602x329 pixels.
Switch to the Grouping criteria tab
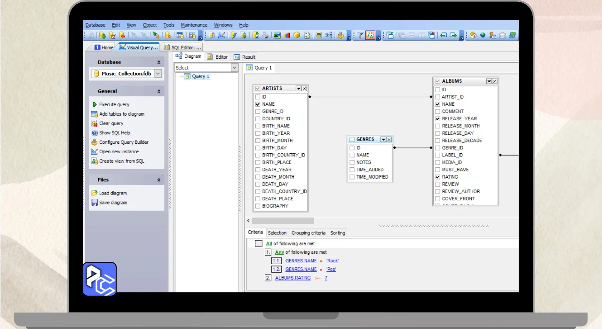pyautogui.click(x=308, y=233)
